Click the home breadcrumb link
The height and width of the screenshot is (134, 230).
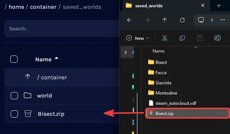(x=16, y=7)
